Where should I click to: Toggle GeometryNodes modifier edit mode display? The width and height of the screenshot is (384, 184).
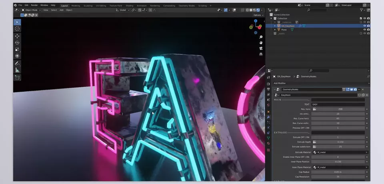348,90
